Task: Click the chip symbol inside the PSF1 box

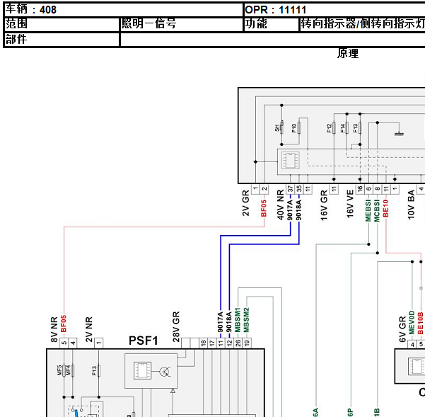Action: (142, 370)
